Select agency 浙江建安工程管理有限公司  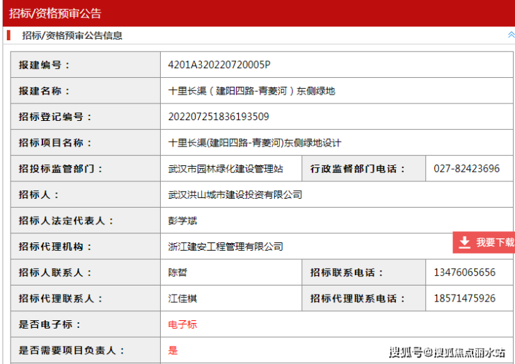pos(225,247)
